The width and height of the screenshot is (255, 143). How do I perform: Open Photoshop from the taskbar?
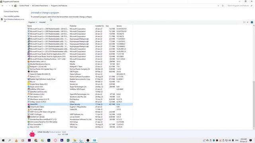coord(49,140)
